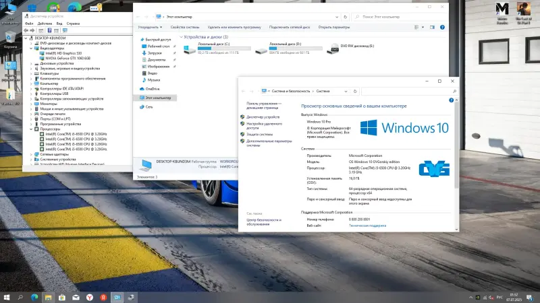This screenshot has height=303, width=540.
Task: Toggle the preview pane icon in Explorer
Action: (432, 27)
